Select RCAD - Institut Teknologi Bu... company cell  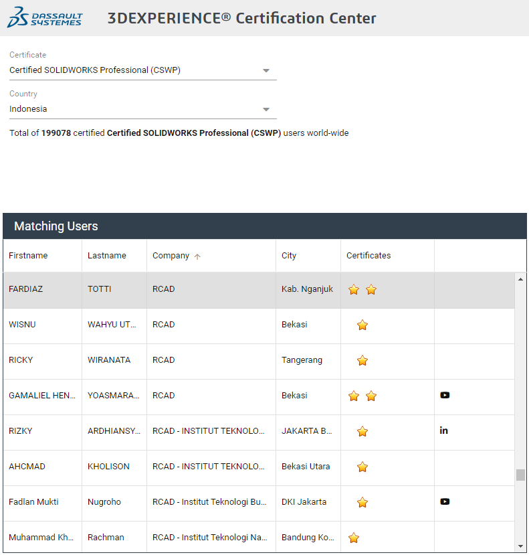(x=211, y=502)
